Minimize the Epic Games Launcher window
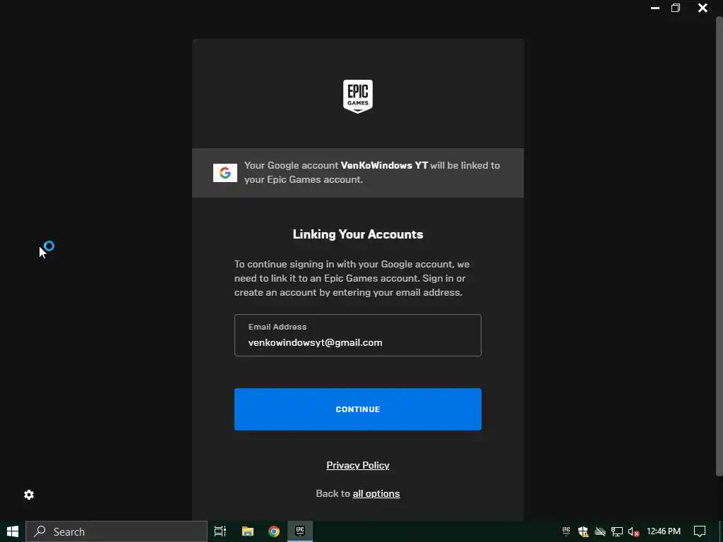 (655, 8)
